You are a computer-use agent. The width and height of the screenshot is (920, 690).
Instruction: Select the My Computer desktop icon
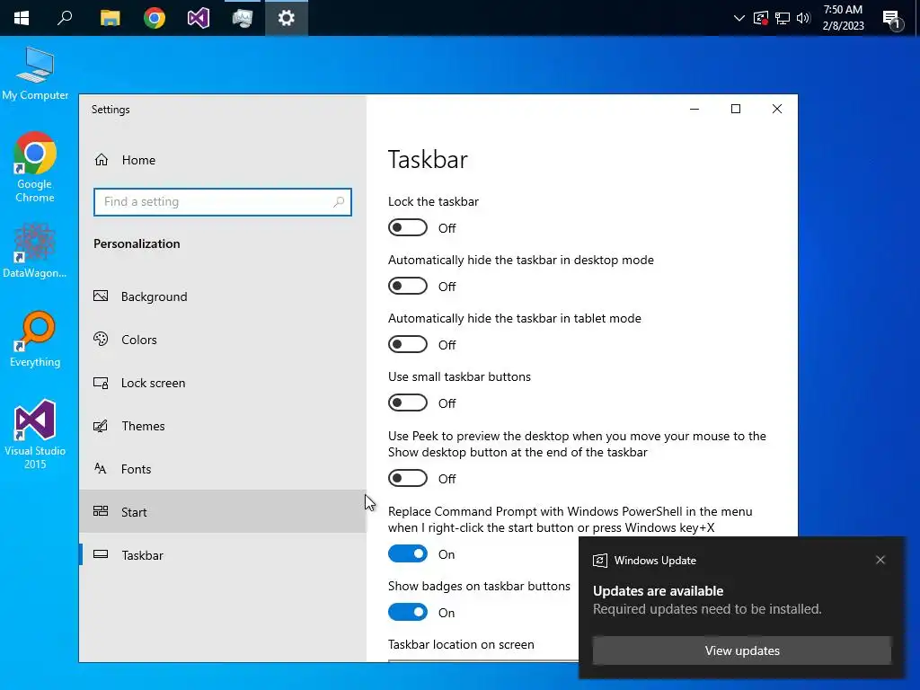(x=35, y=74)
